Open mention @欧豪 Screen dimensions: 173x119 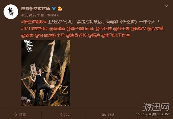pyautogui.click(x=27, y=36)
